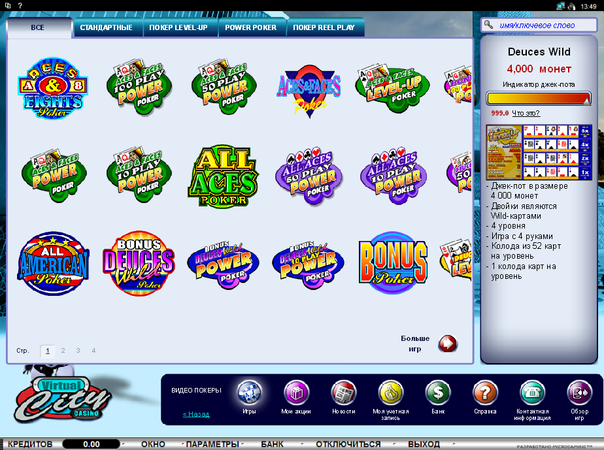This screenshot has height=450, width=604.
Task: Click the Больше игр red arrow button
Action: click(448, 344)
